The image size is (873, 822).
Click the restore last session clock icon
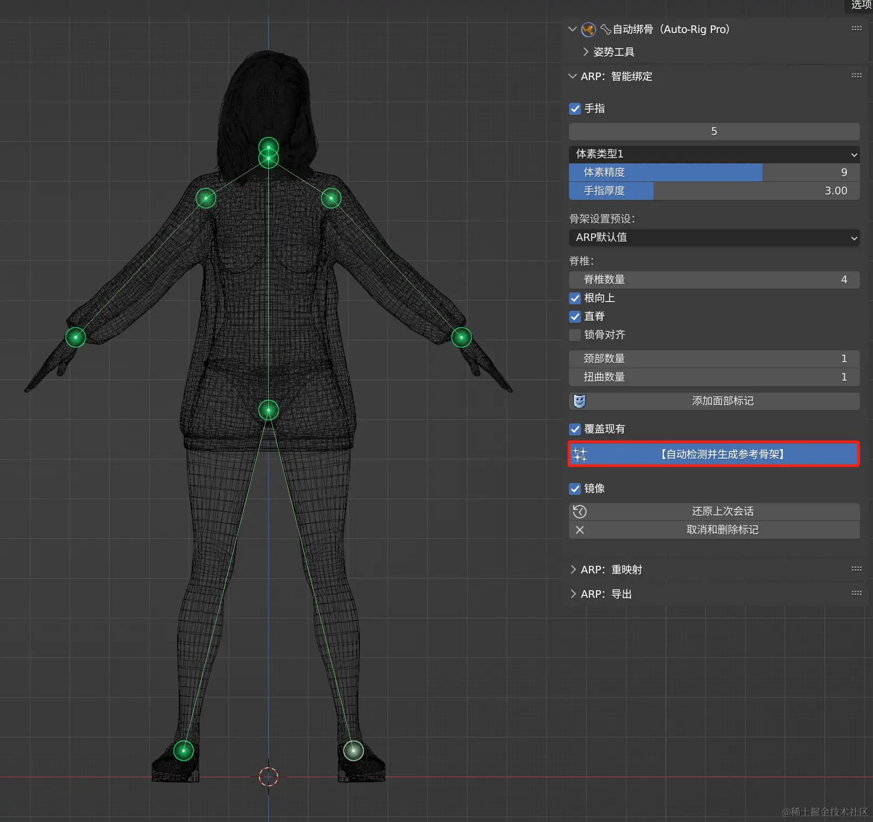click(x=580, y=512)
